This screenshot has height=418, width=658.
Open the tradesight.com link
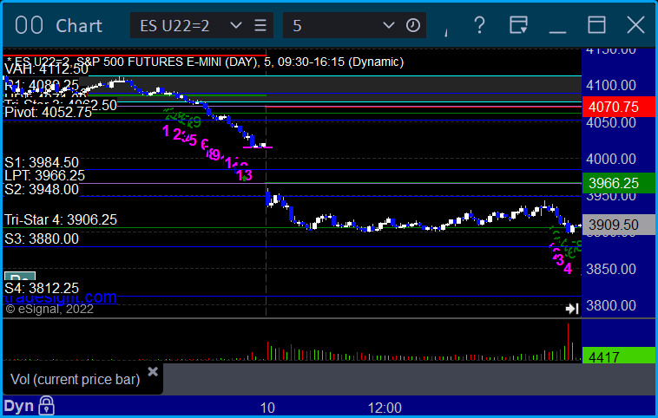point(61,297)
